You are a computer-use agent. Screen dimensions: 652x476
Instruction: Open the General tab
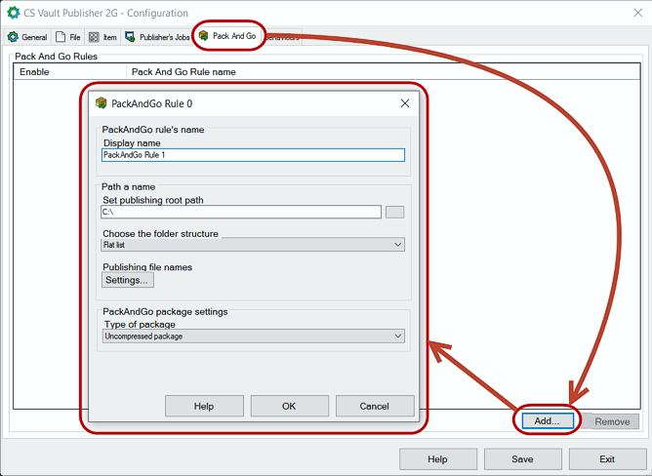click(x=27, y=37)
